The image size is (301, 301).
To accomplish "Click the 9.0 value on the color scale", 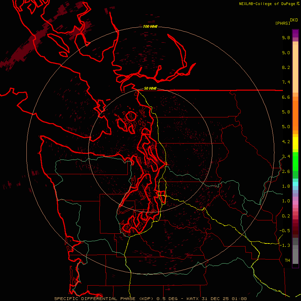I will [x=286, y=53].
